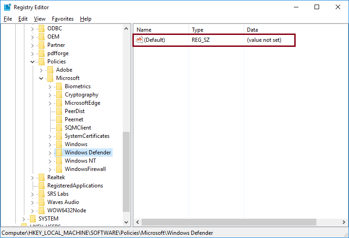Click the WindowsFirewall folder icon
The height and width of the screenshot is (238, 349).
[59, 169]
